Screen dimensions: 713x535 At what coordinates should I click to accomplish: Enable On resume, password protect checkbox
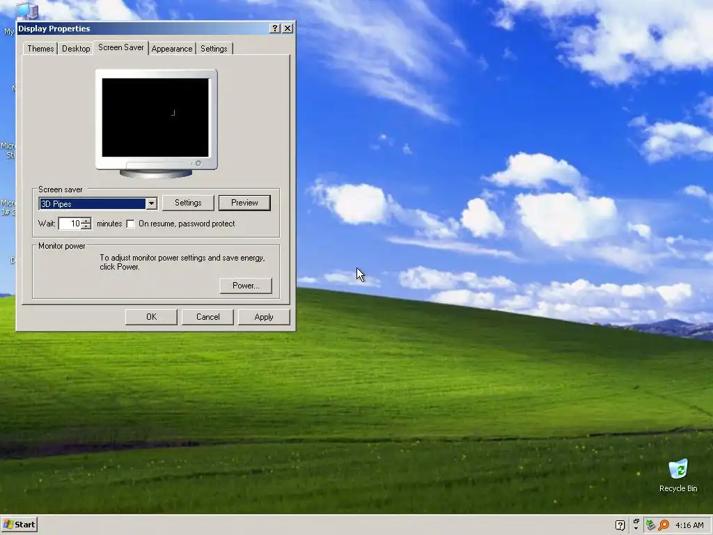tap(130, 224)
